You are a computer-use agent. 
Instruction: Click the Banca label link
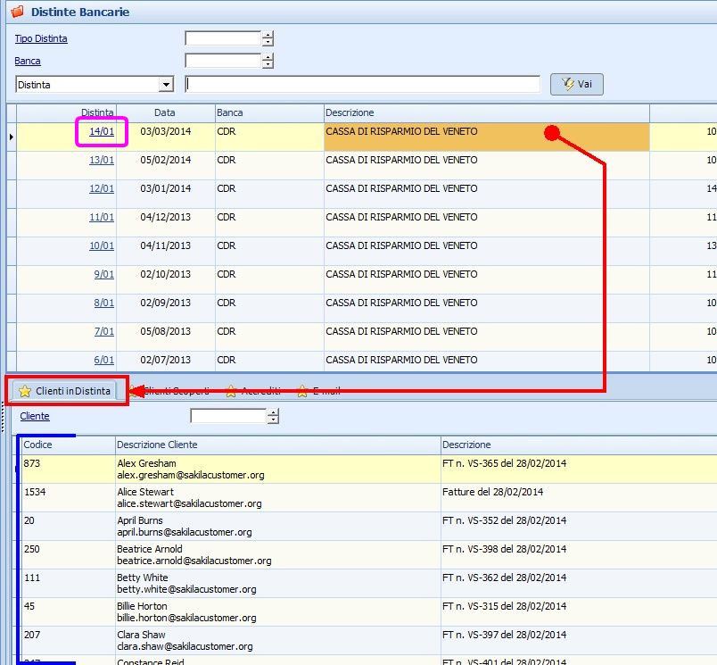tap(28, 61)
